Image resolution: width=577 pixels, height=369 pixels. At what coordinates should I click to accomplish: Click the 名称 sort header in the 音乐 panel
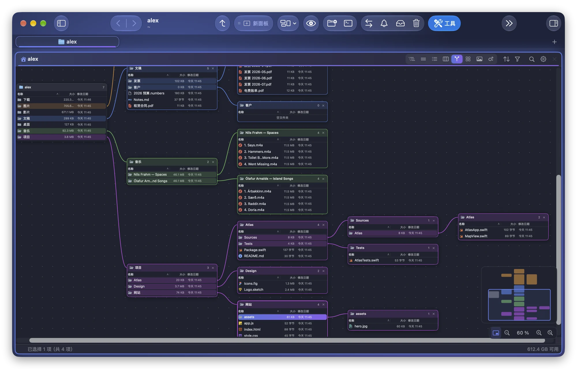click(131, 169)
